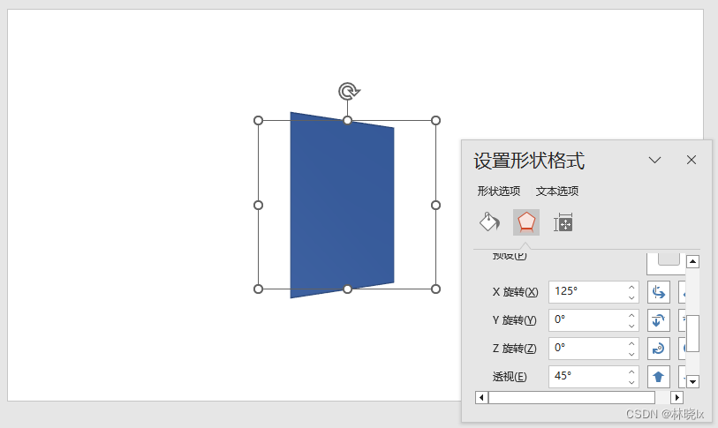
Task: Click the Z rotation clockwise button
Action: (x=658, y=349)
